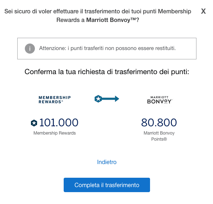The width and height of the screenshot is (213, 204).
Task: Click the Conferma la tua richiesta heading
Action: point(107,72)
